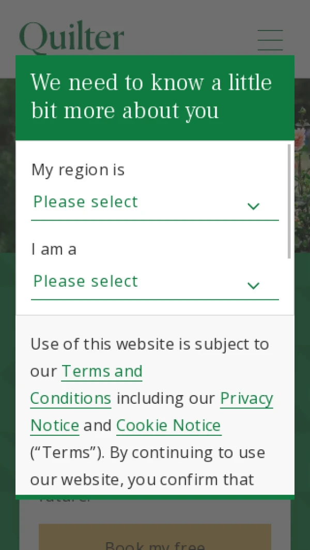
Task: Click the chevron arrow in the 'I am a' selector
Action: click(253, 286)
